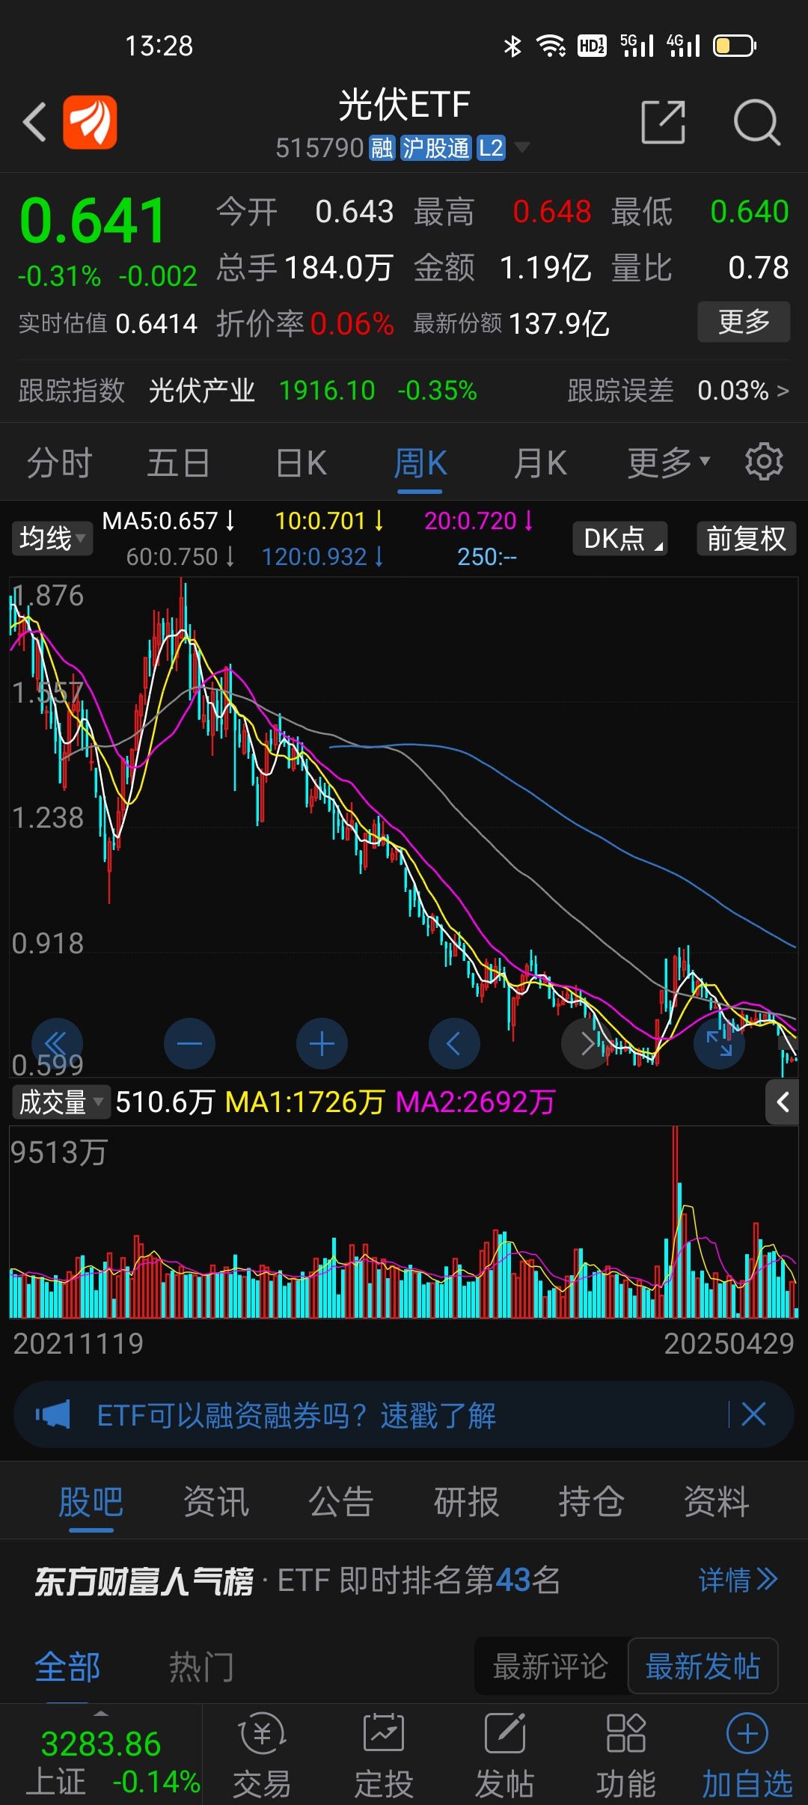Open search with the magnifier icon
Screen dimensions: 808x1805
(756, 122)
